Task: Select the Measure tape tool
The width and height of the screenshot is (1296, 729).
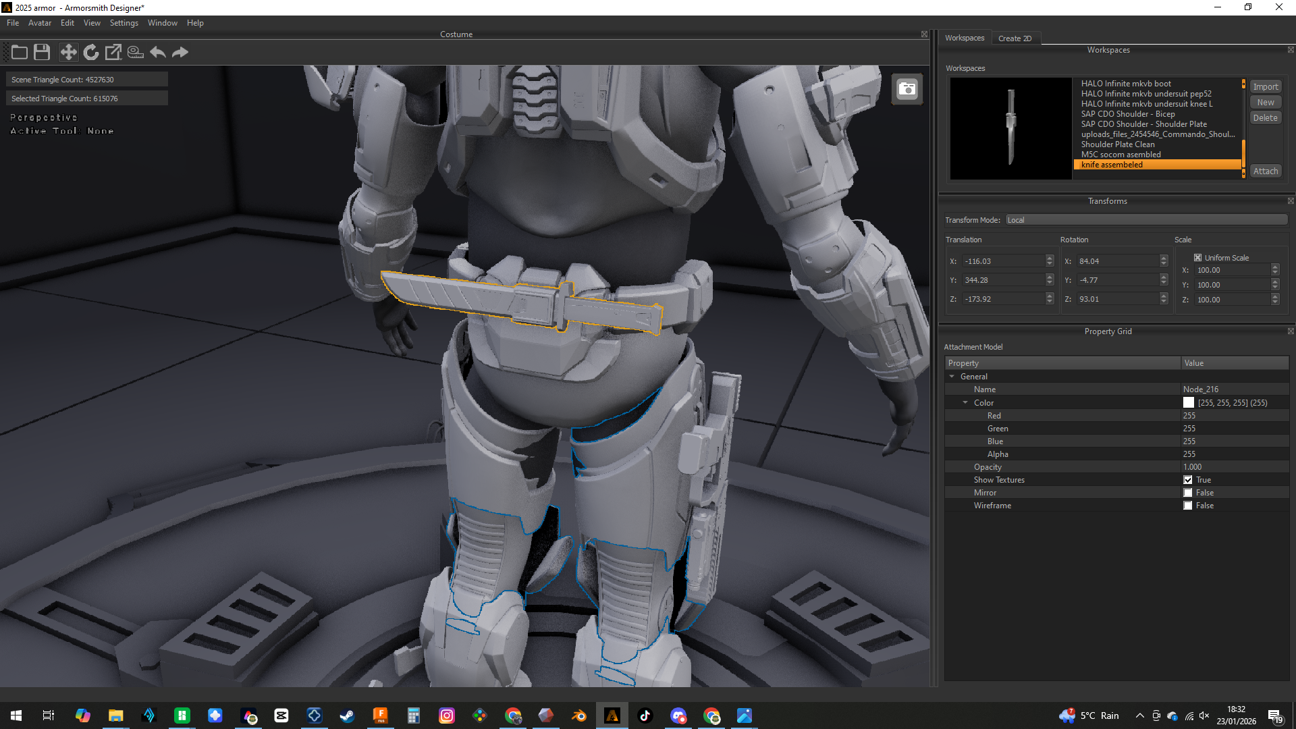Action: (x=135, y=52)
